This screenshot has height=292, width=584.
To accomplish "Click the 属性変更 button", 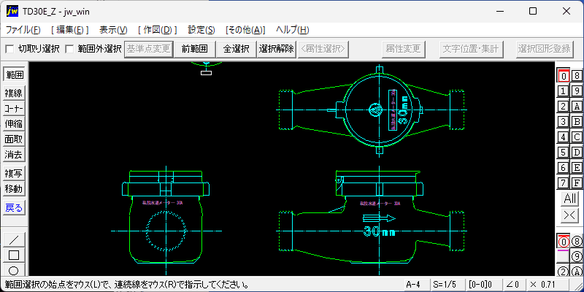I will click(x=403, y=49).
